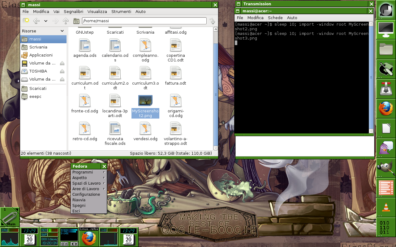Image resolution: width=396 pixels, height=247 pixels.
Task: Click the new-item star toolbar icon
Action: tap(26, 21)
